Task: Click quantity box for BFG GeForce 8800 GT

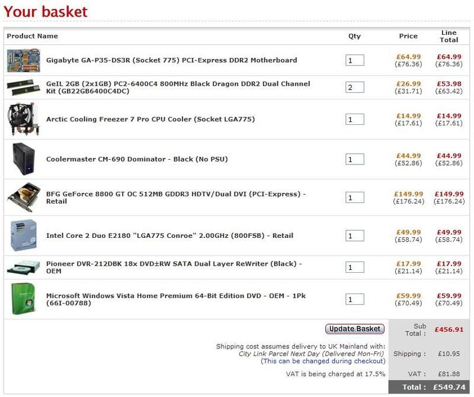Action: point(354,198)
